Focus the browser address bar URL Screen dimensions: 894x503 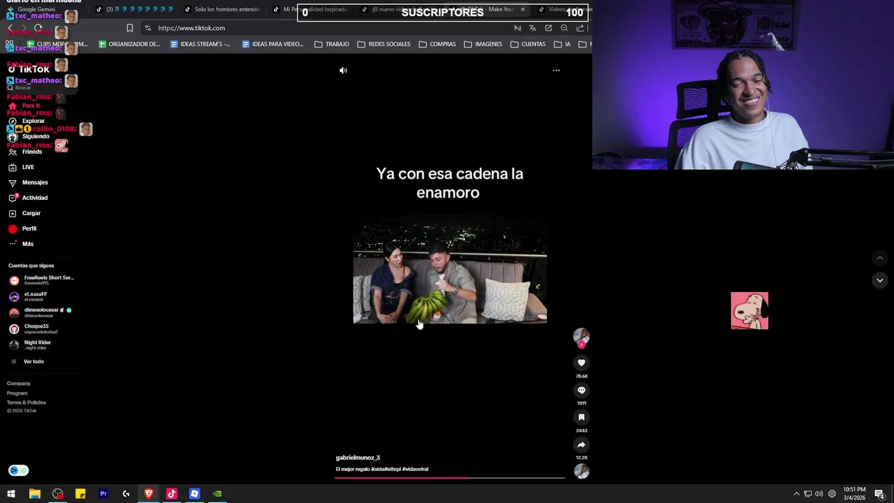(x=191, y=28)
